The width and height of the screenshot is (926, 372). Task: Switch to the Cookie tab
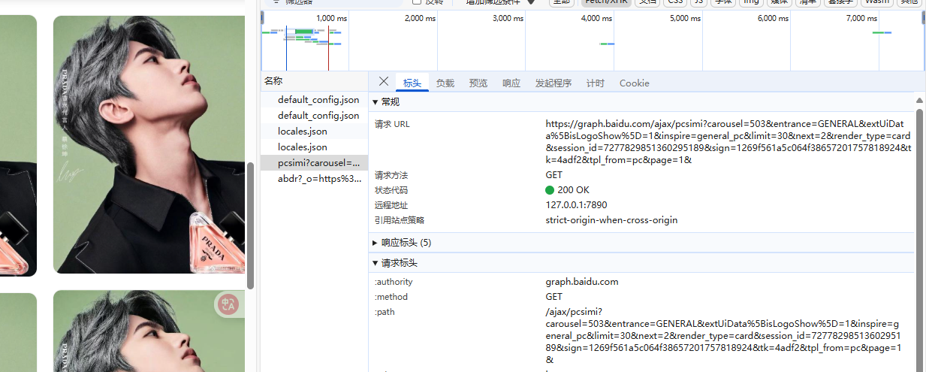[x=635, y=83]
